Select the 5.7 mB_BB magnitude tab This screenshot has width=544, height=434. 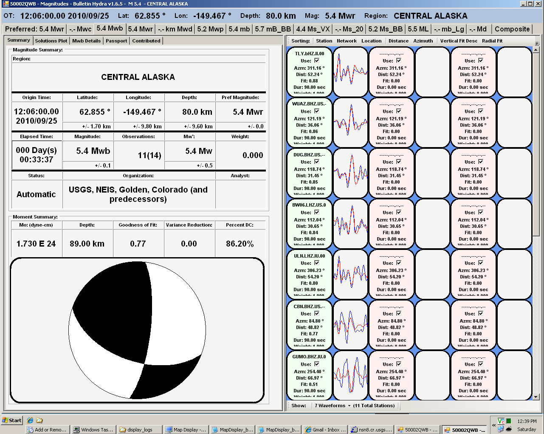(273, 29)
